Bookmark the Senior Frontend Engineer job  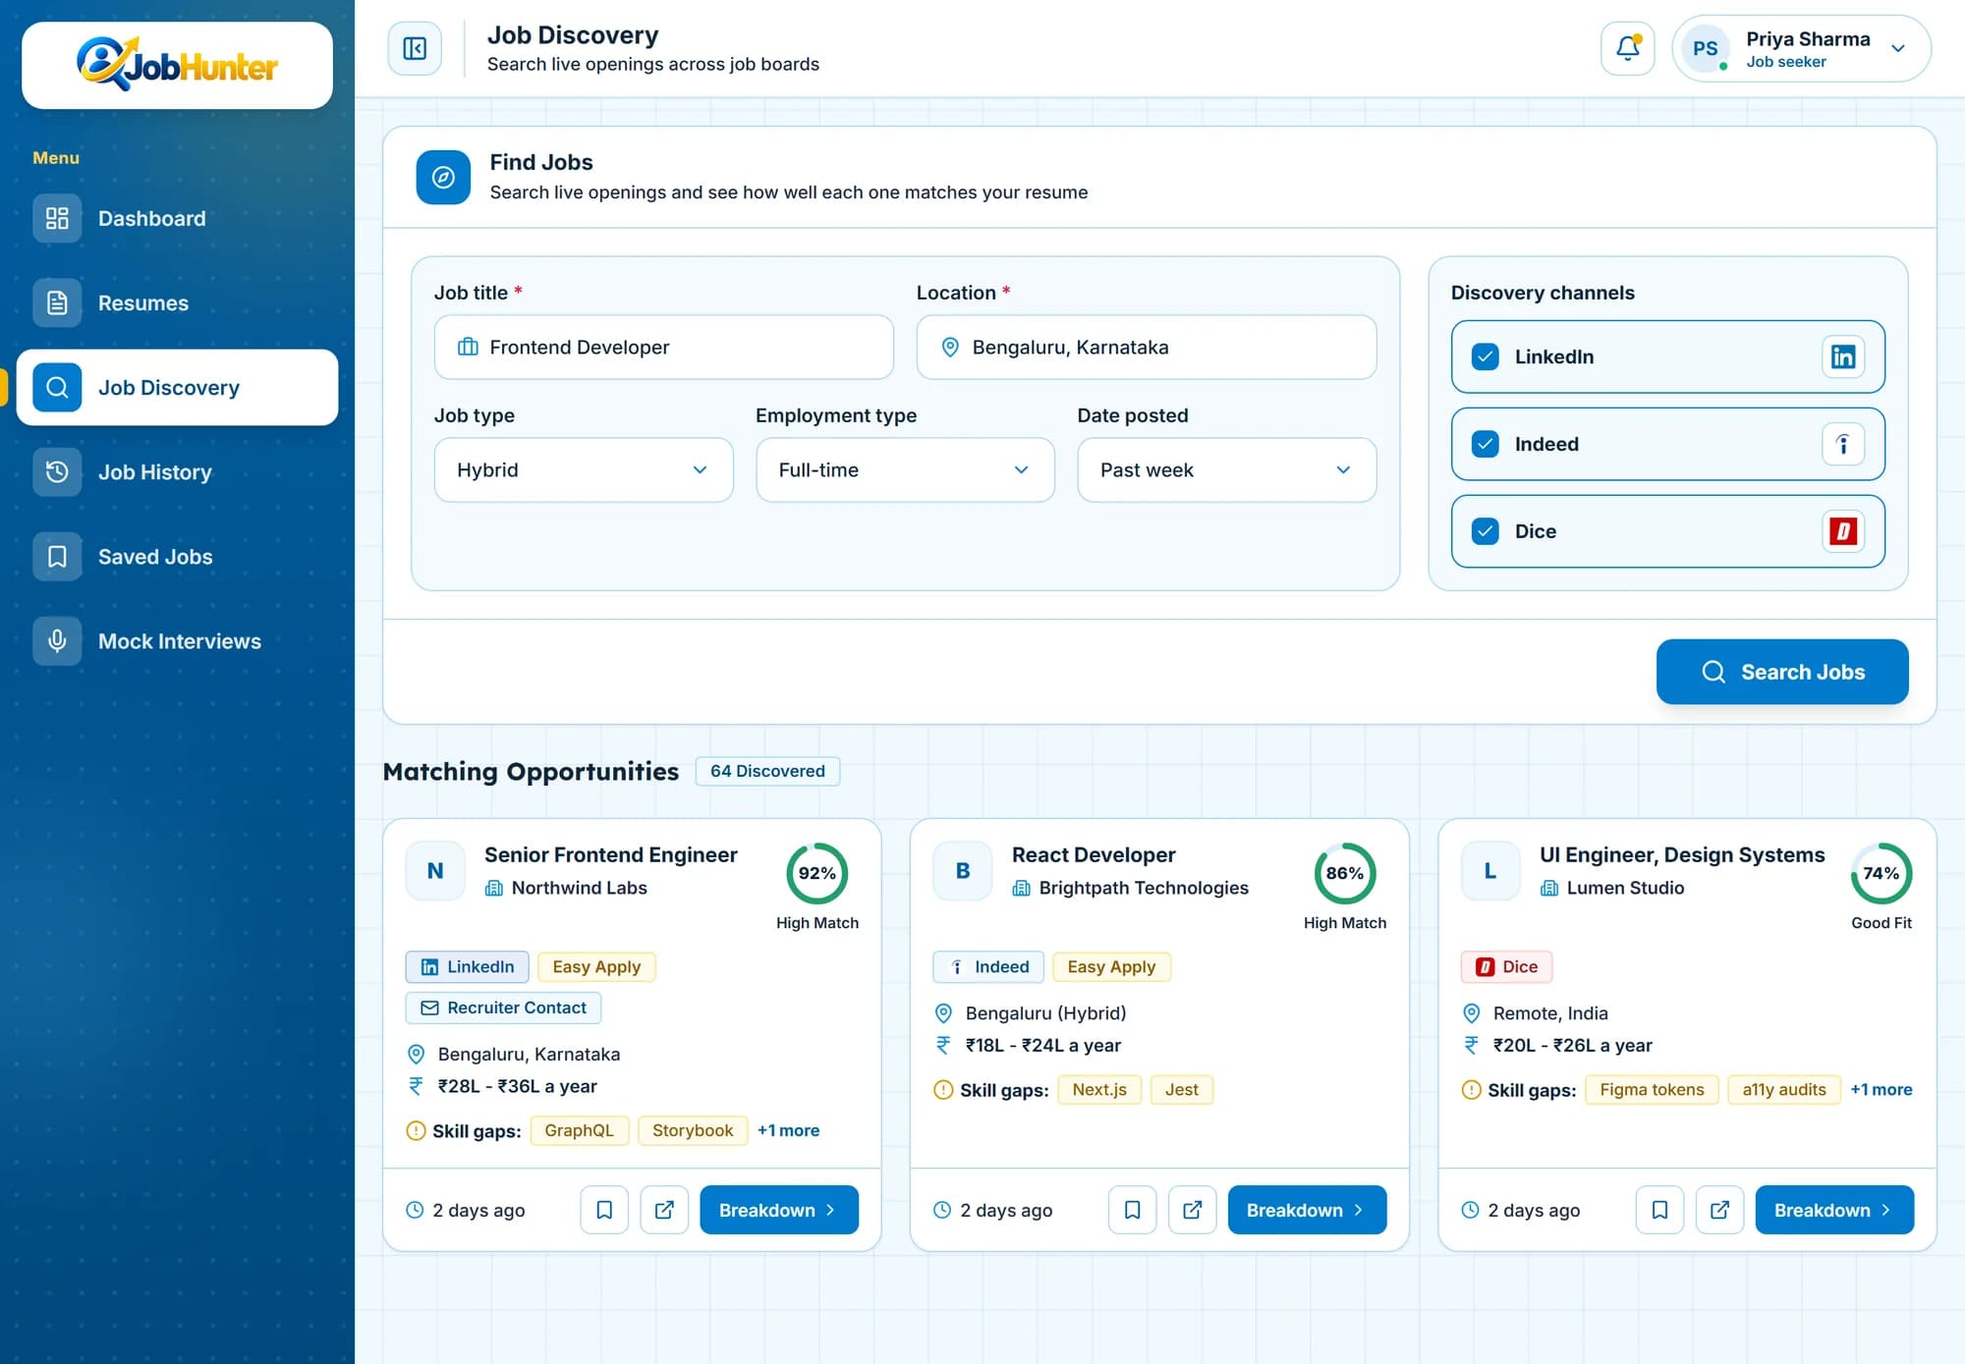[x=604, y=1210]
